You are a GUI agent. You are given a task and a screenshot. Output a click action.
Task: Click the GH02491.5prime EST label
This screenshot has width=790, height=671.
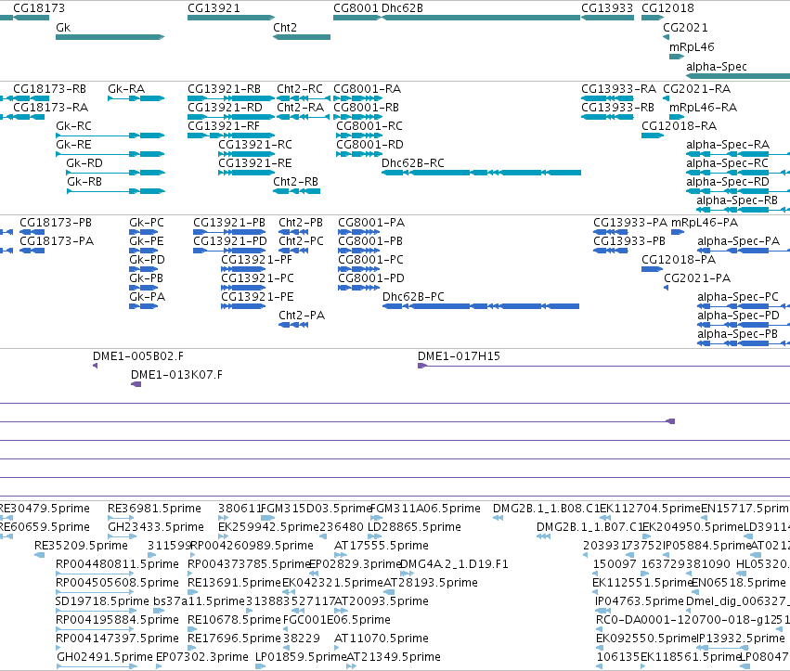point(105,657)
